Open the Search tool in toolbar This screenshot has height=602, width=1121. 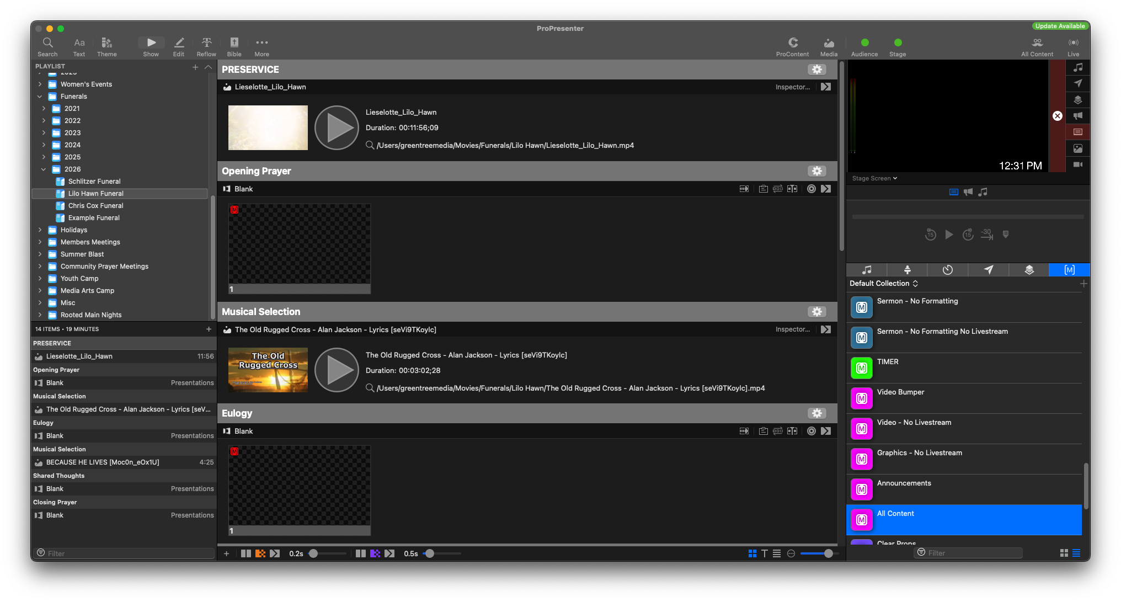(x=47, y=47)
